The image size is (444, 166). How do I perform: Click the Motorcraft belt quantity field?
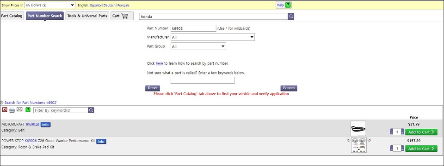coord(397,132)
